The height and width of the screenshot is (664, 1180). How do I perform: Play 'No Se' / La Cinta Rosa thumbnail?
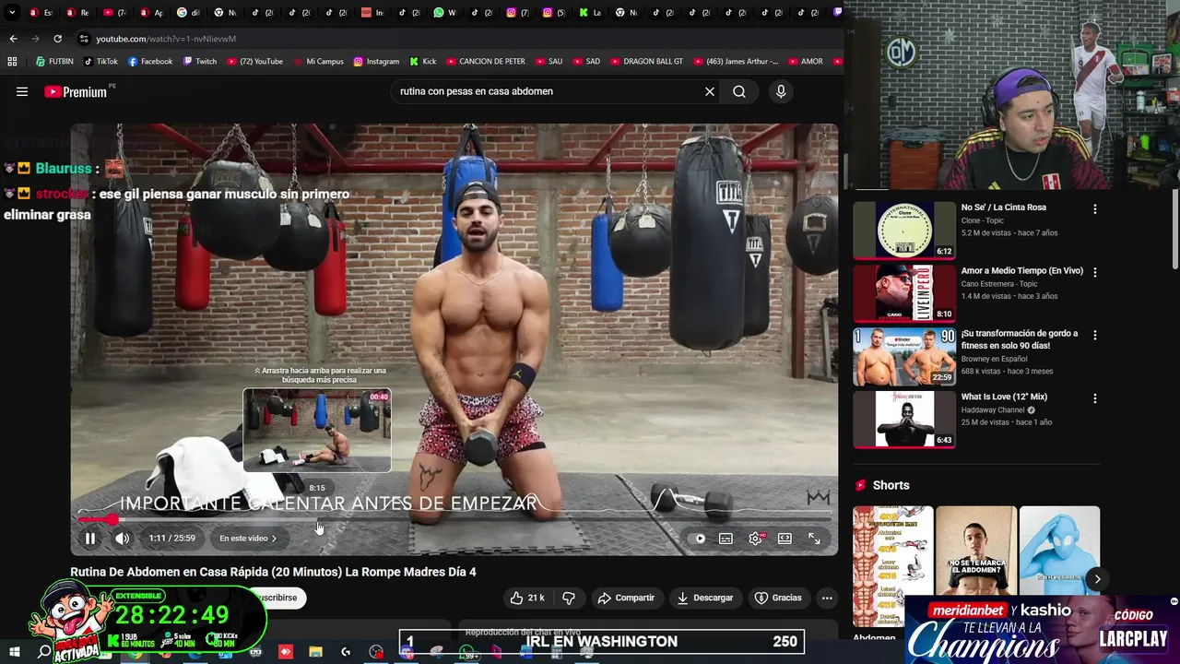[x=904, y=230]
